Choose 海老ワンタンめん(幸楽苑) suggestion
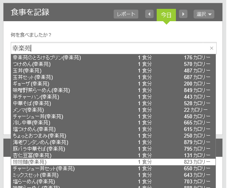 pyautogui.click(x=113, y=142)
